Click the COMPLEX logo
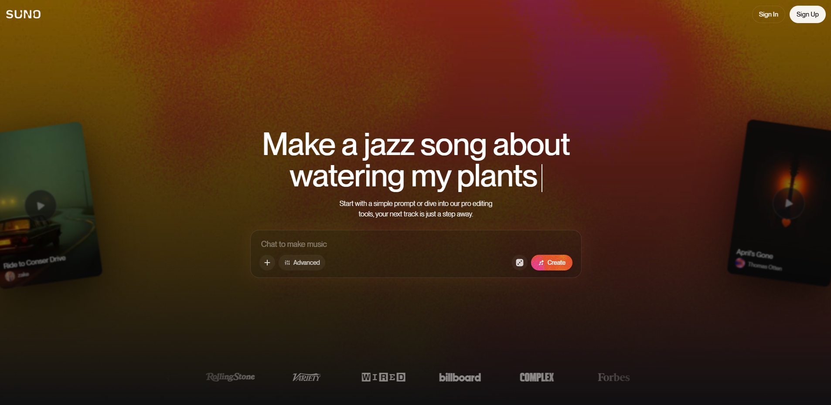Viewport: 831px width, 405px height. [x=537, y=377]
